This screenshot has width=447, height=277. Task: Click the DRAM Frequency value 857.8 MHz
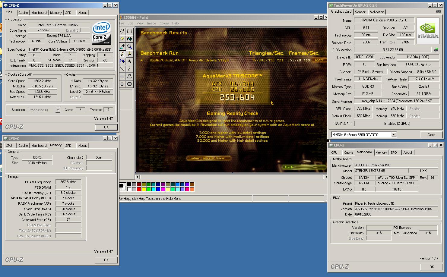tap(68, 182)
